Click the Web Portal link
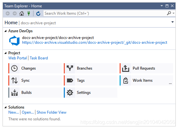 18,58
